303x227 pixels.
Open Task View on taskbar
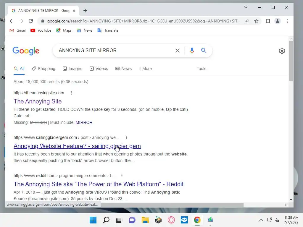(118, 220)
